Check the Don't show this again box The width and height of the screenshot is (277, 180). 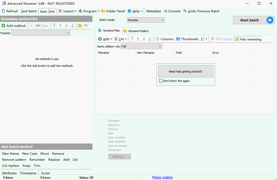(x=161, y=81)
